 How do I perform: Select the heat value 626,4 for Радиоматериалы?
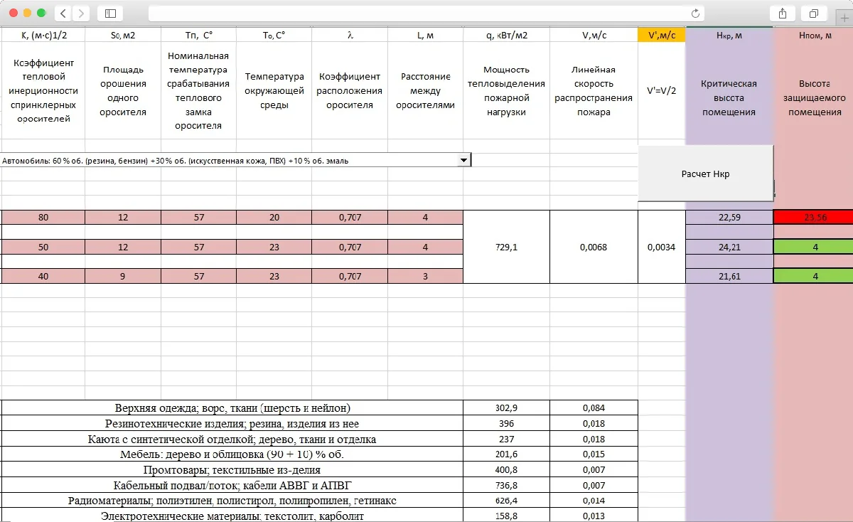506,501
